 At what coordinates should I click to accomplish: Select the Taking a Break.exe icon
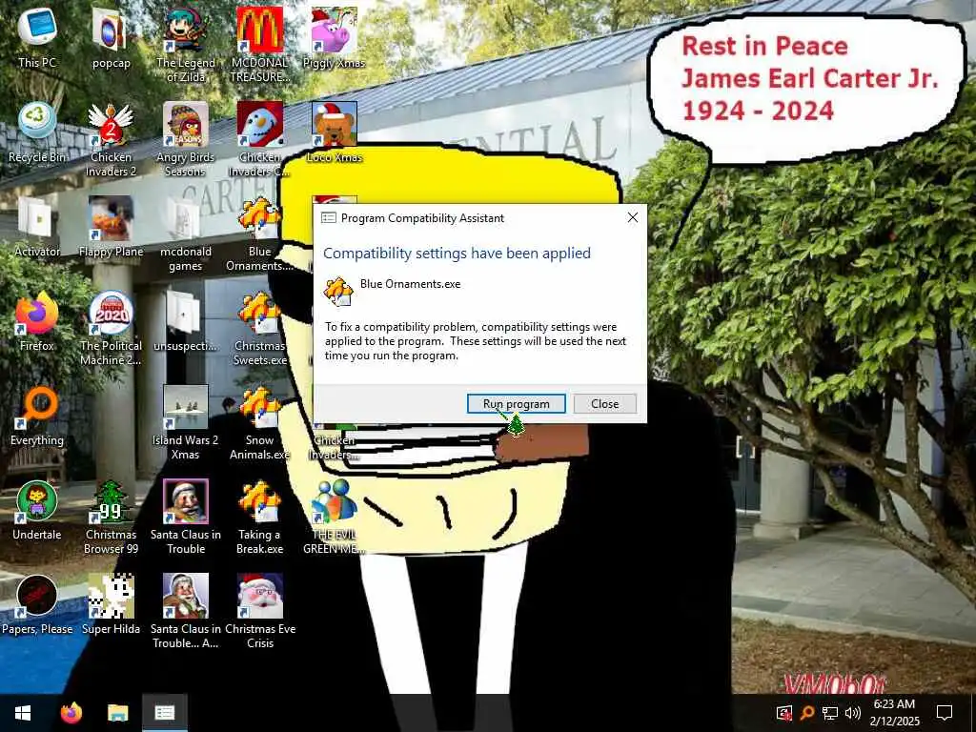(259, 518)
